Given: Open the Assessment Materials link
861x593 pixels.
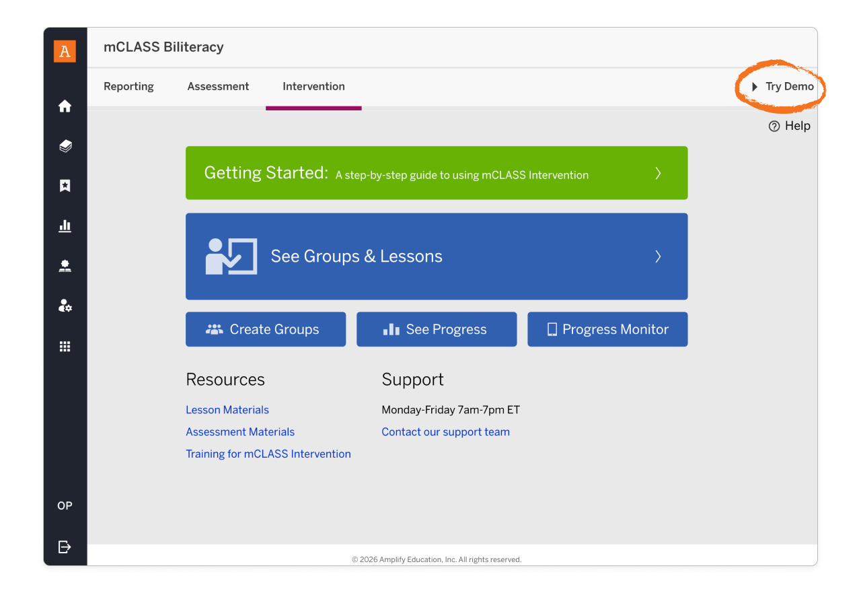Looking at the screenshot, I should pyautogui.click(x=240, y=432).
